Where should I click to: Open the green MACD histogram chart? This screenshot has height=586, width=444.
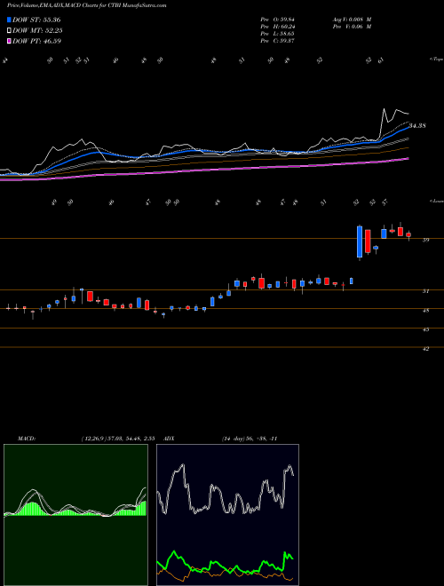coord(75,515)
